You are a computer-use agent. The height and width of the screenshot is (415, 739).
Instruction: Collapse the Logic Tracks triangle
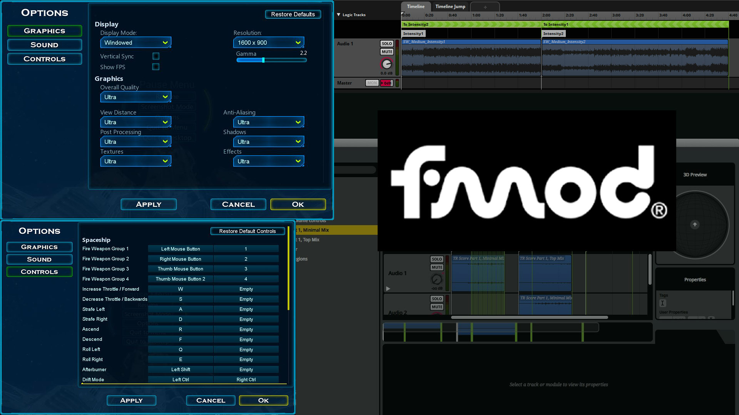(339, 15)
